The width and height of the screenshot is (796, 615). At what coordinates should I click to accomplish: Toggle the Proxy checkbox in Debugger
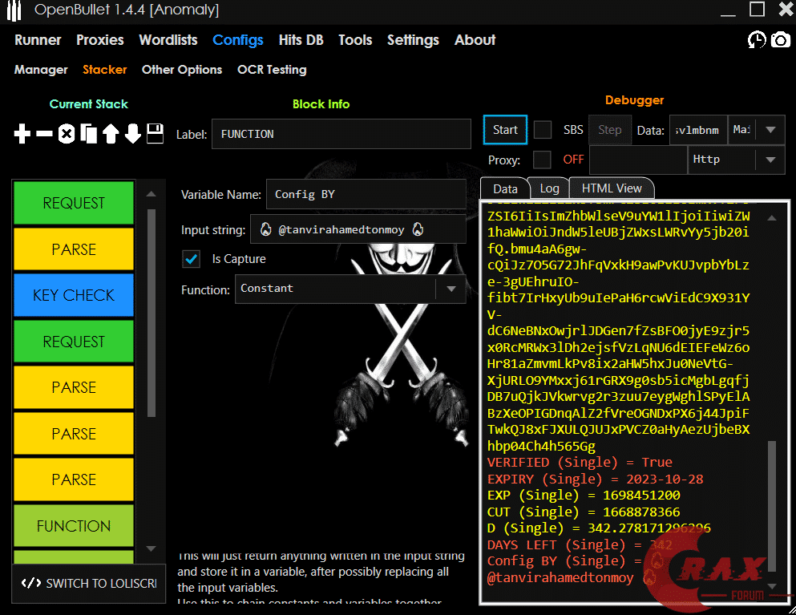[x=543, y=160]
